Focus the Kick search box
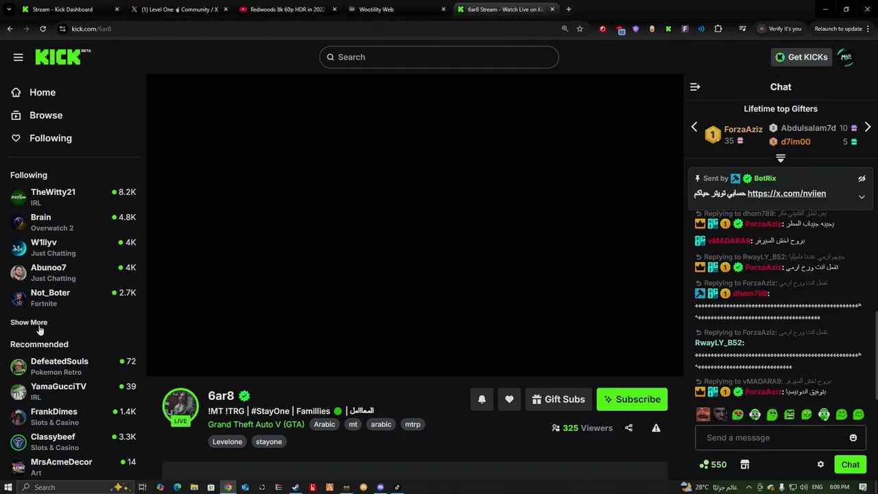 tap(439, 57)
